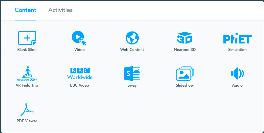264x133 pixels.
Task: Click the "Nearpod 3D" text label
Action: click(185, 50)
